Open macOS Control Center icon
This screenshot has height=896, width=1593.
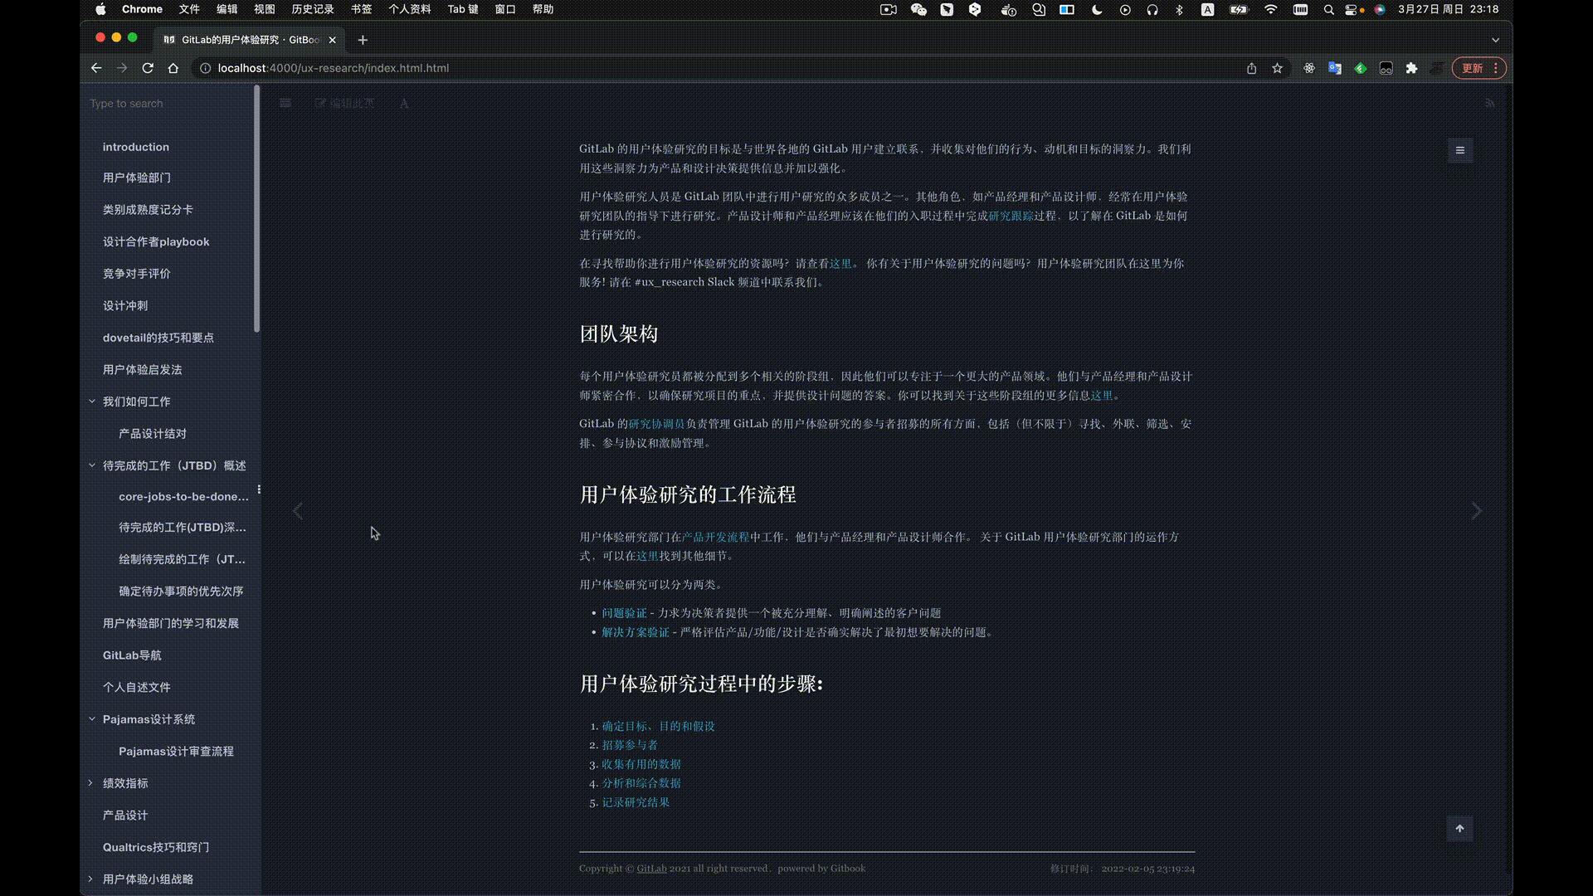coord(1353,10)
